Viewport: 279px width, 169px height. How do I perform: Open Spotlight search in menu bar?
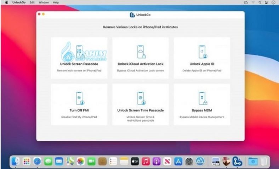(260, 2)
